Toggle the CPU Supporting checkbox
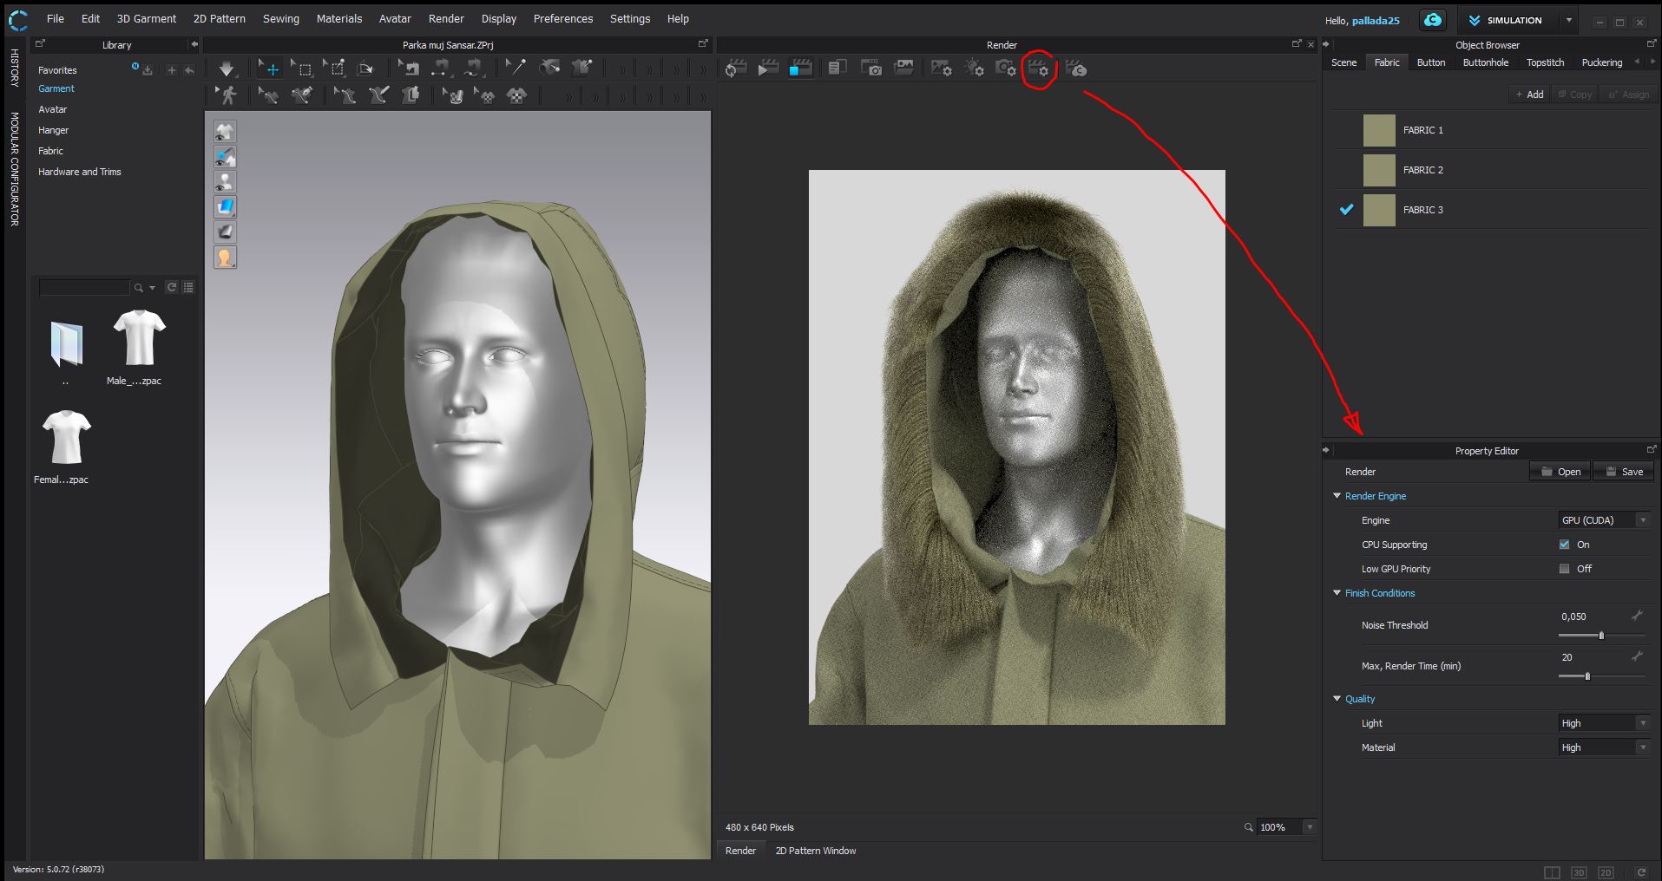This screenshot has width=1662, height=881. [1564, 545]
